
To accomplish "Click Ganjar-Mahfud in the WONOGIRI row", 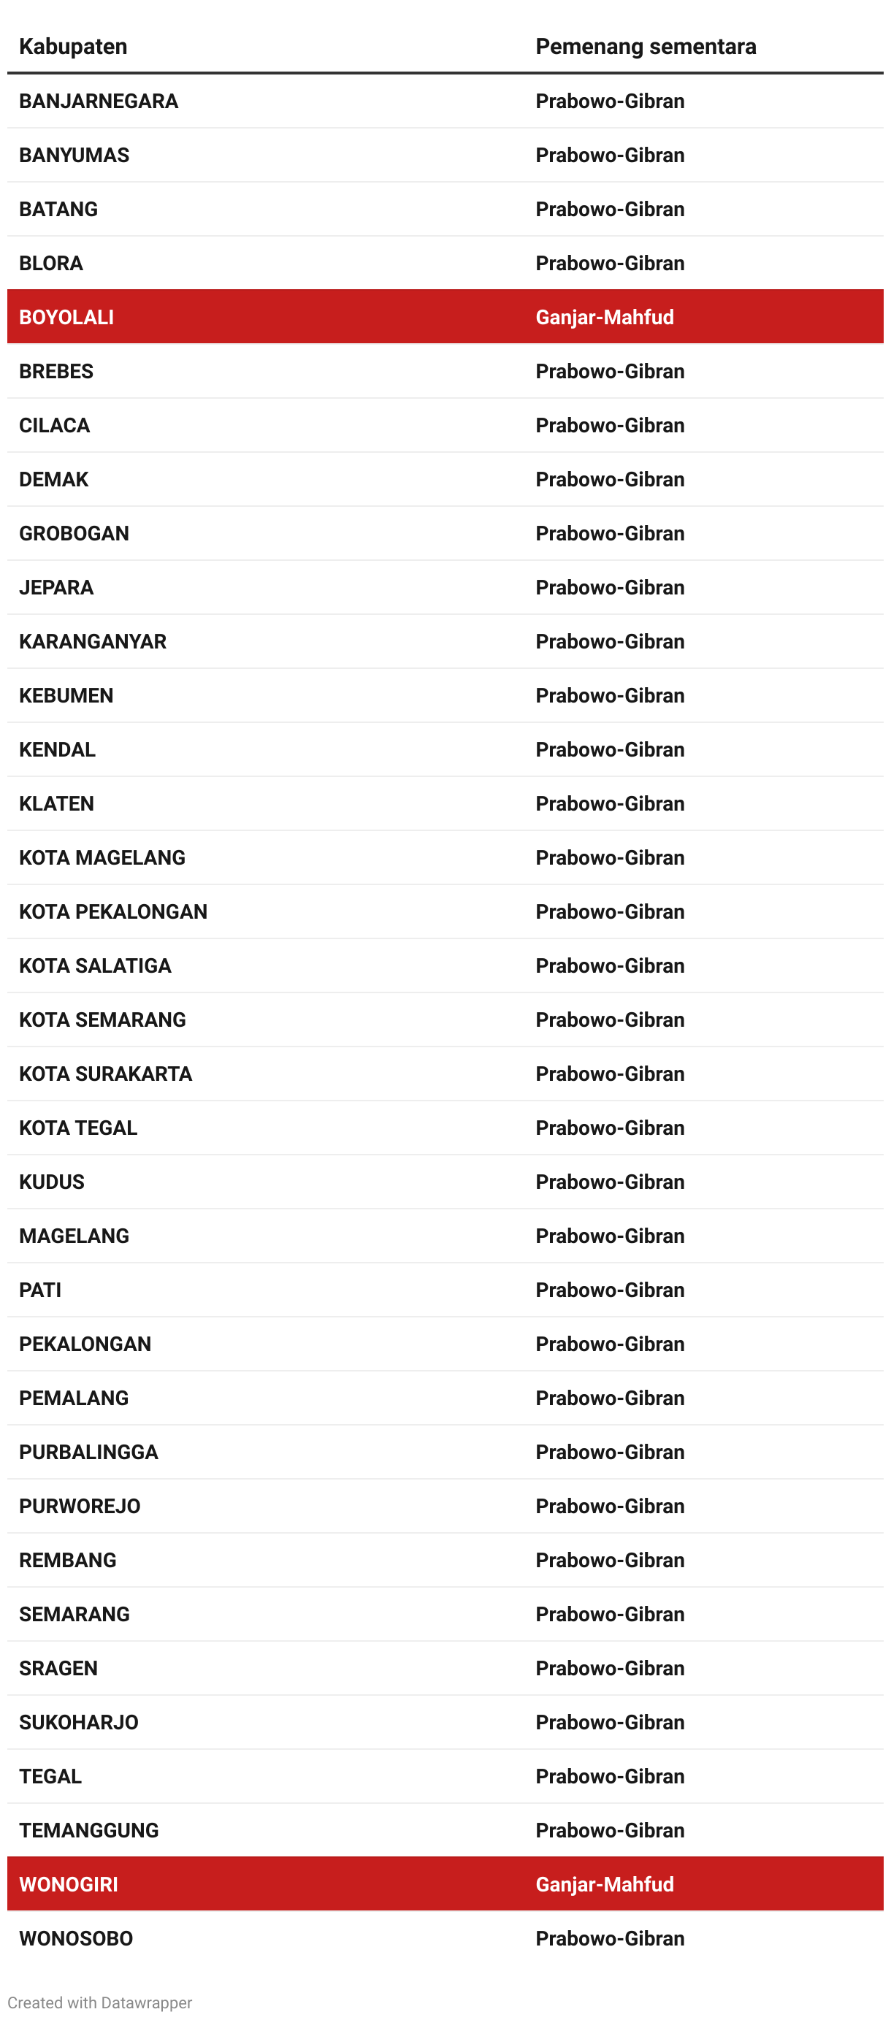I will [604, 1883].
